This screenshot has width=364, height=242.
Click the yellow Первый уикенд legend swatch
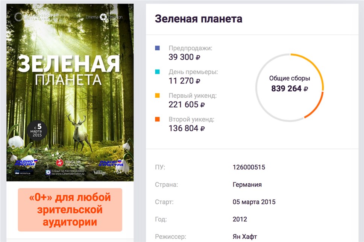coord(158,95)
